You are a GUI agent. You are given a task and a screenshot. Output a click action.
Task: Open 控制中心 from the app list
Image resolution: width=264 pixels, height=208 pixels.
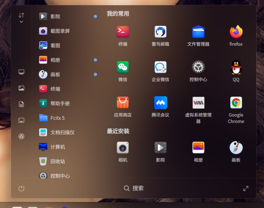(68, 175)
